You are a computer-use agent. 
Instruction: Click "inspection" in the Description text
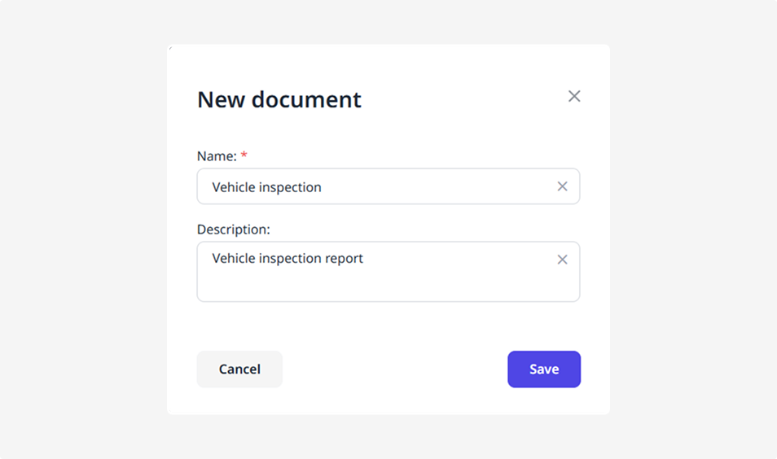(x=290, y=259)
